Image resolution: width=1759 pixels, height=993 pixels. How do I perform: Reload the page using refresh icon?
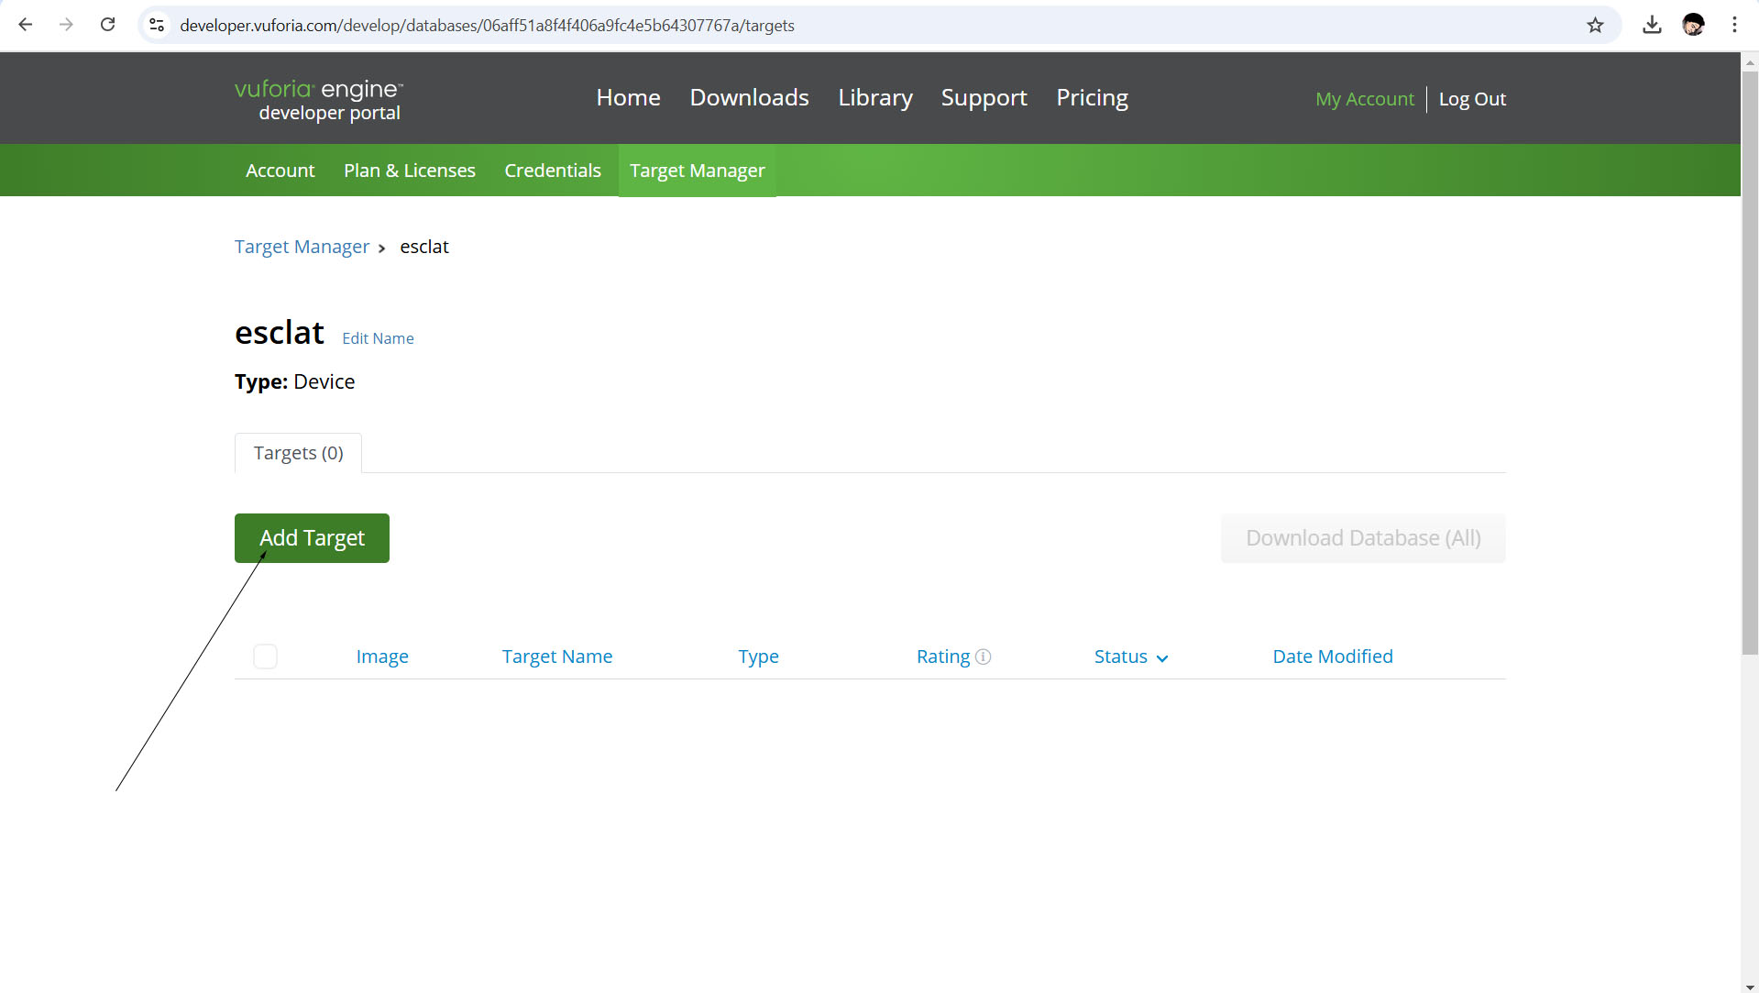tap(107, 25)
